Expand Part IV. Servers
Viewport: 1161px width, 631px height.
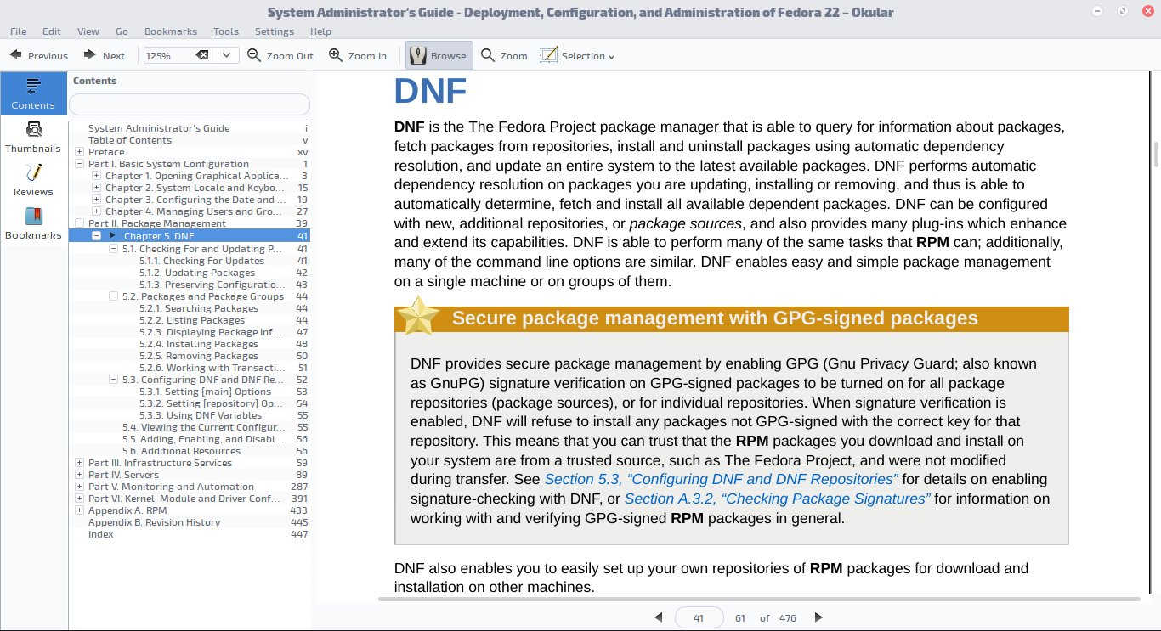click(79, 475)
